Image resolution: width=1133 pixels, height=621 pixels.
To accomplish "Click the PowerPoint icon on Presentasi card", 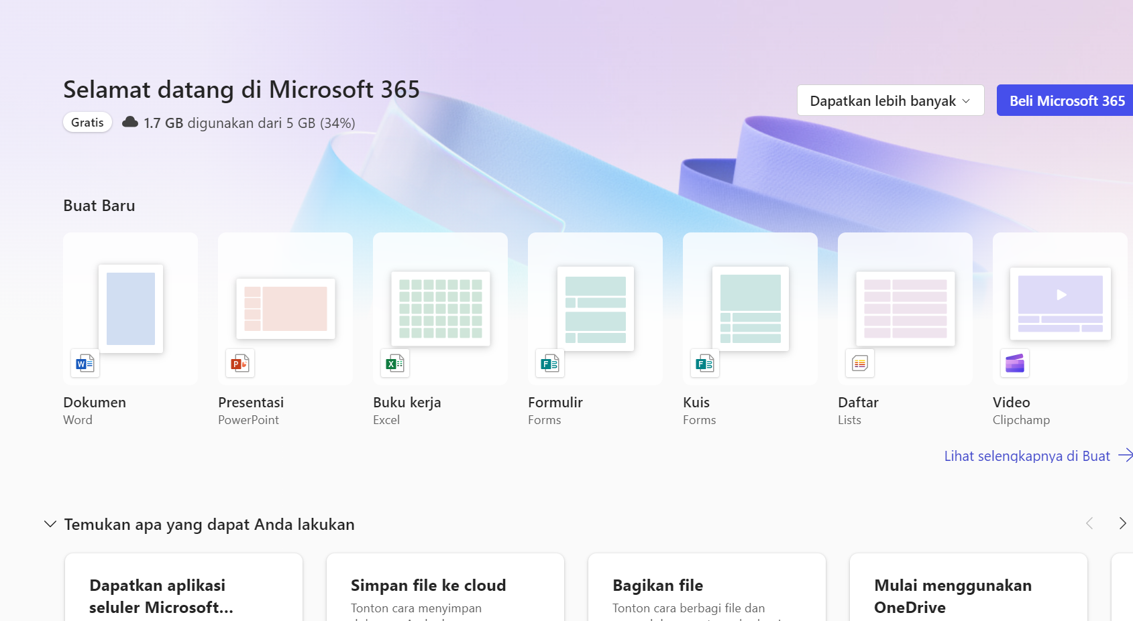I will point(240,364).
